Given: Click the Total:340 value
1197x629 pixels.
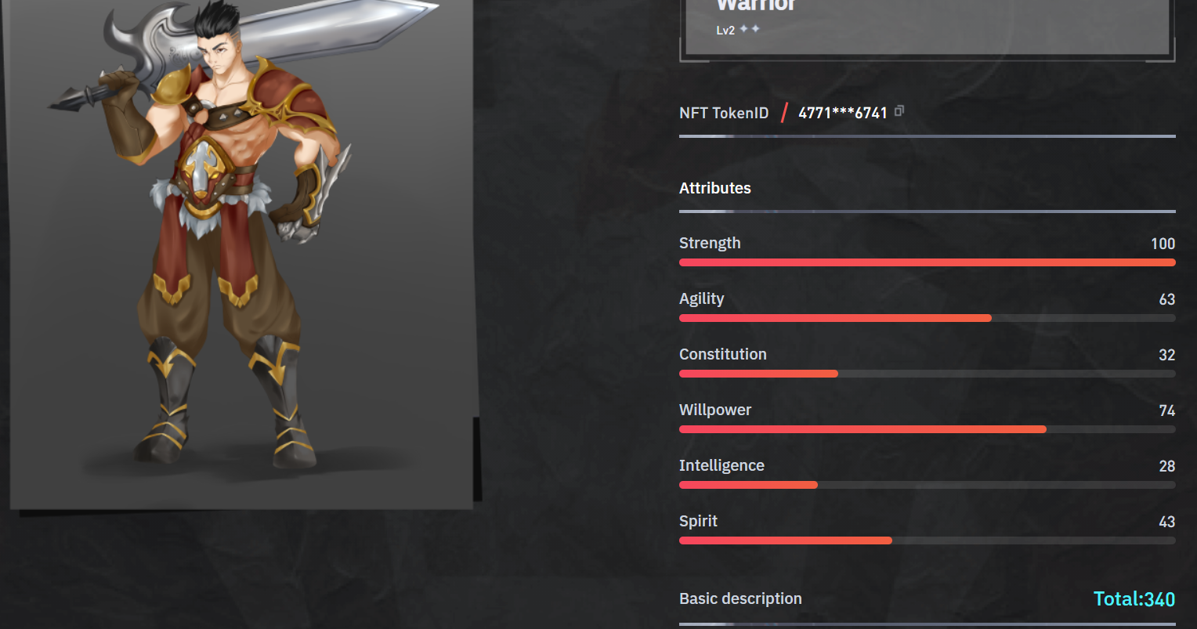Looking at the screenshot, I should coord(1134,599).
